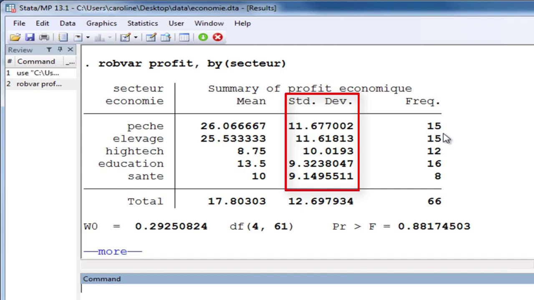Open the Data Editor (Browse) icon

tap(166, 37)
